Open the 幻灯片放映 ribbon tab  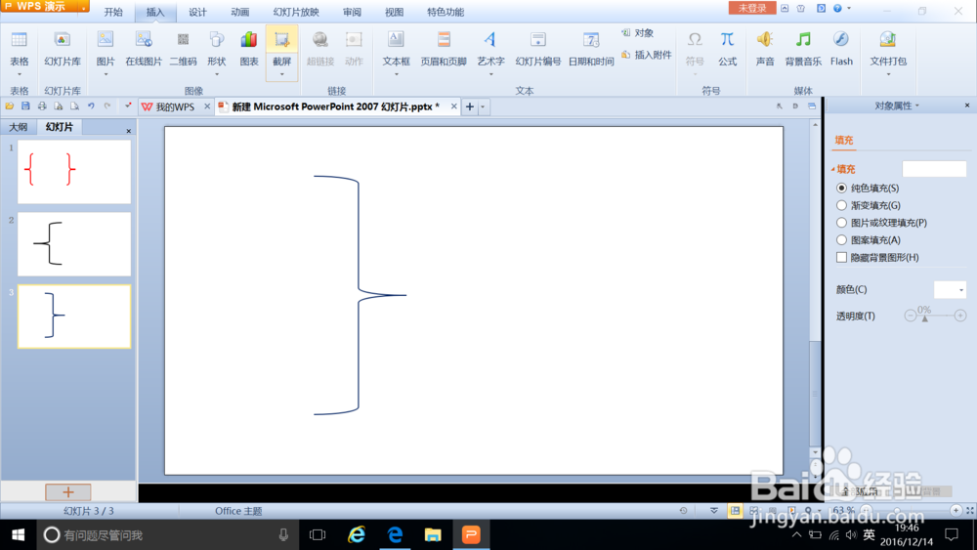click(x=296, y=12)
